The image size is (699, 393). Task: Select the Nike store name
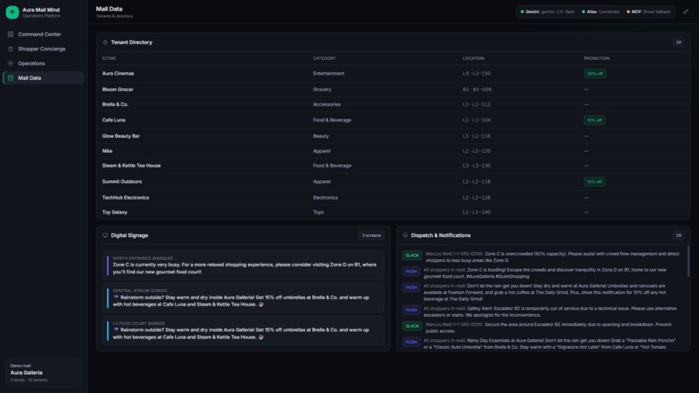click(x=107, y=151)
